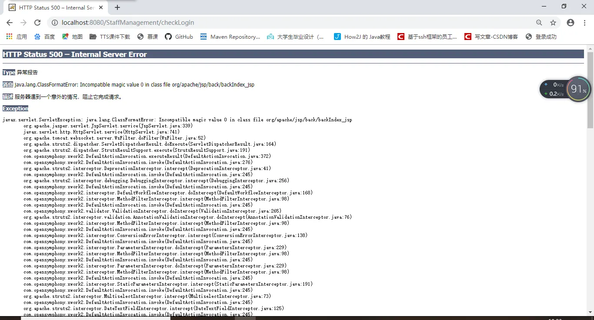Open the Chrome profile avatar
Screen dimensions: 594x320
tap(570, 22)
